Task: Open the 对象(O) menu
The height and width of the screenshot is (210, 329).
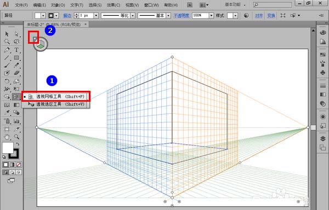Action: coord(58,5)
